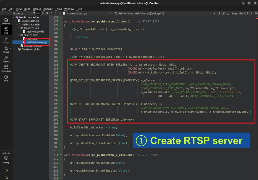258x180 pixels.
Task: Click the editor vertical scrollbar
Action: point(257,98)
